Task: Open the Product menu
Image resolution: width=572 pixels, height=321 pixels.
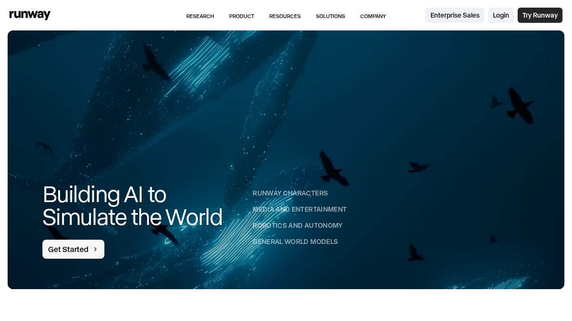Action: 242,16
